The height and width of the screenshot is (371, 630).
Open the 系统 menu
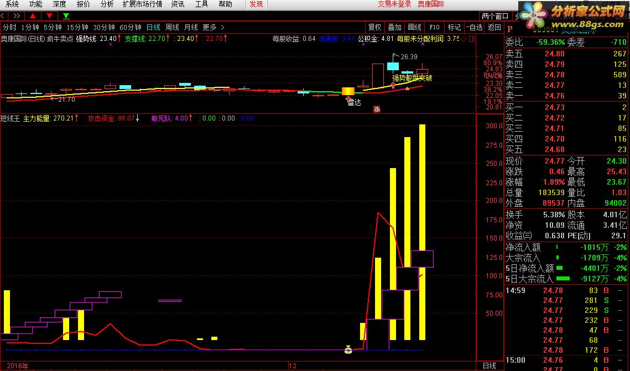coord(12,4)
